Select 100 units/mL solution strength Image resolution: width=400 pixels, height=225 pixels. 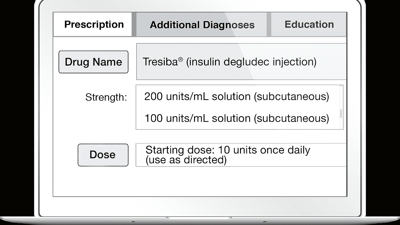pos(236,118)
